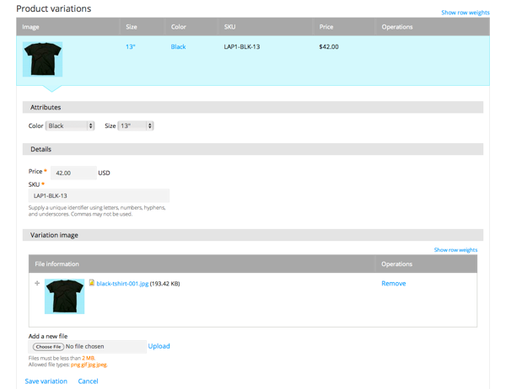Click the No file chosen text
The width and height of the screenshot is (506, 389).
click(85, 346)
